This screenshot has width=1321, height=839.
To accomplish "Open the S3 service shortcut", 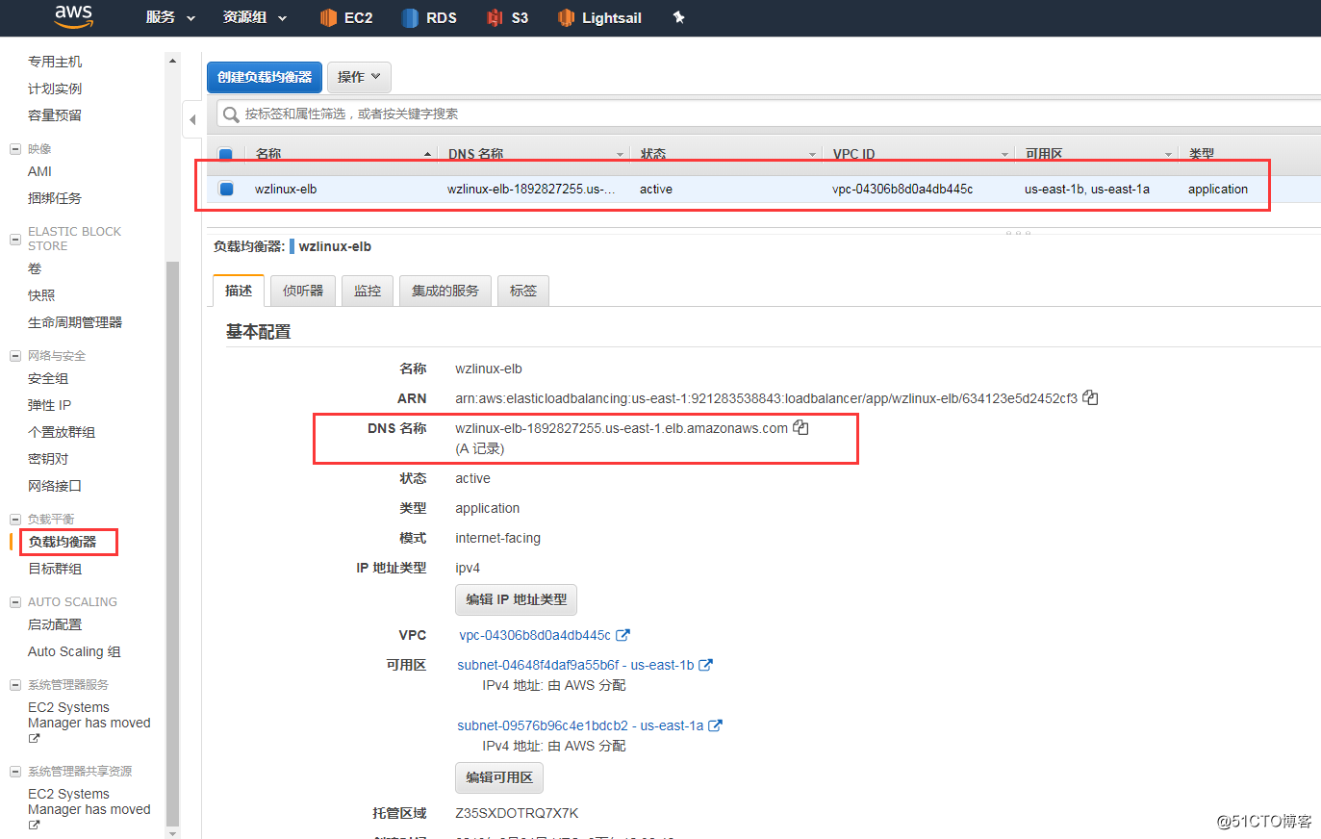I will pos(507,17).
